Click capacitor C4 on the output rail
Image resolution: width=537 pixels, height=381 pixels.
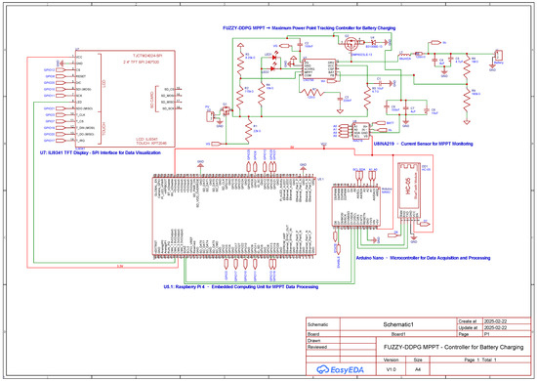434,61
